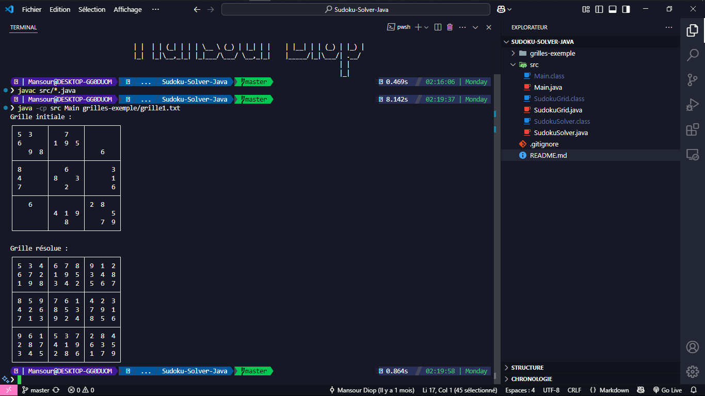Open the Source Control view

pyautogui.click(x=692, y=80)
